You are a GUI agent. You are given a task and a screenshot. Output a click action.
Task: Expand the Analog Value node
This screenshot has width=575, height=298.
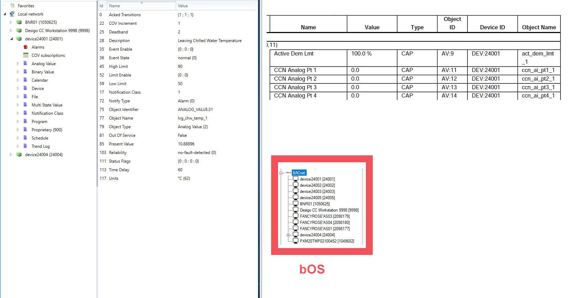[18, 64]
